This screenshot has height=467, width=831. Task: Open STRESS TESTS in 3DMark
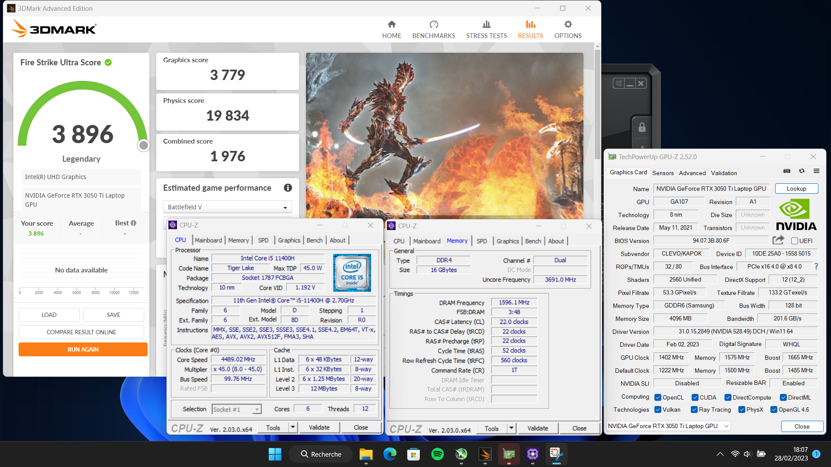tap(486, 29)
